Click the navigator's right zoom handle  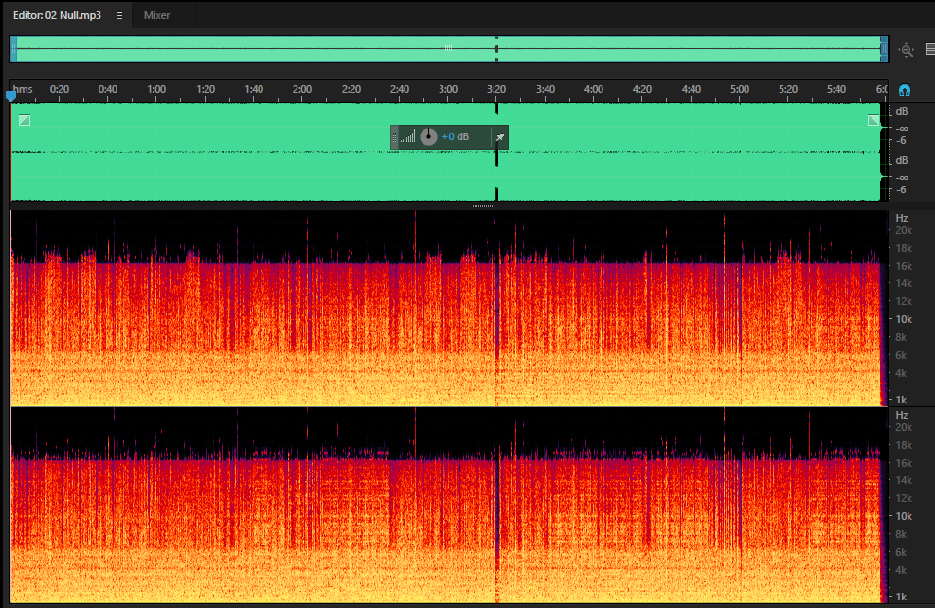[884, 49]
